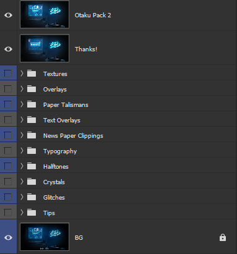
Task: Enable visibility for Text Overlays group
Action: [8, 120]
